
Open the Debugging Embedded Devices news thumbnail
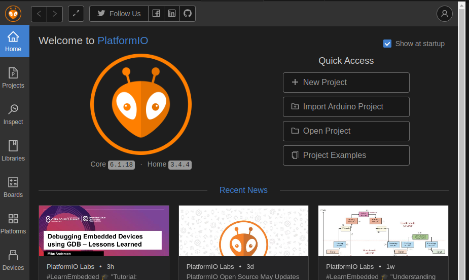pos(104,231)
